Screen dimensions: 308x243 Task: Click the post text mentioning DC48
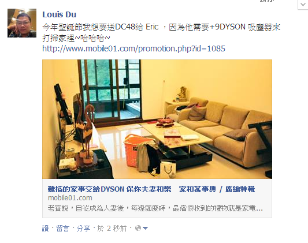(161, 32)
